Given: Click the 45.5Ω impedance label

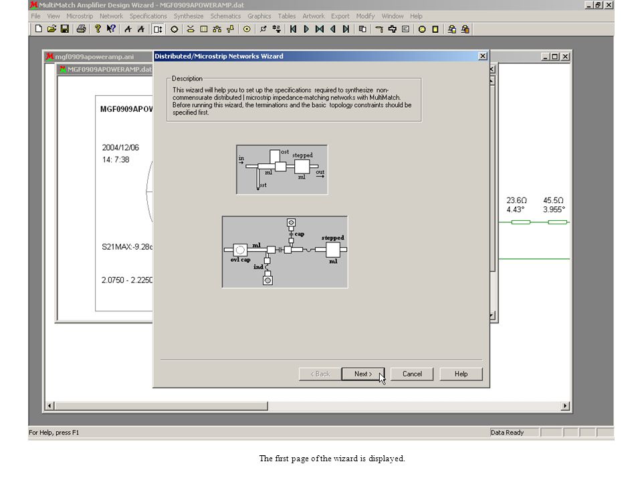Looking at the screenshot, I should (553, 200).
